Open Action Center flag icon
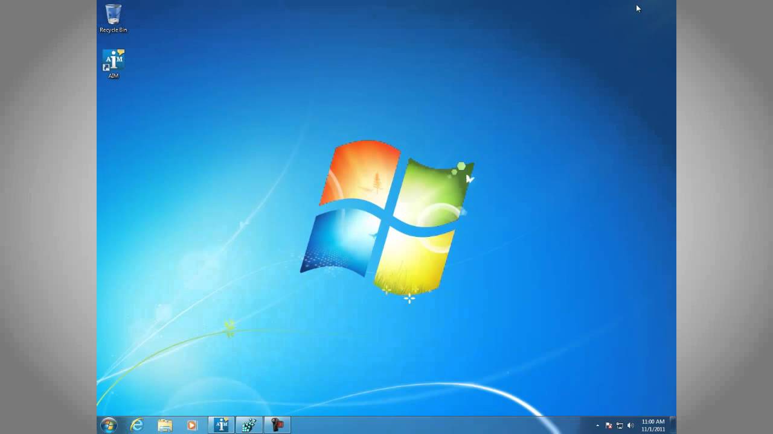Image resolution: width=773 pixels, height=434 pixels. coord(609,426)
